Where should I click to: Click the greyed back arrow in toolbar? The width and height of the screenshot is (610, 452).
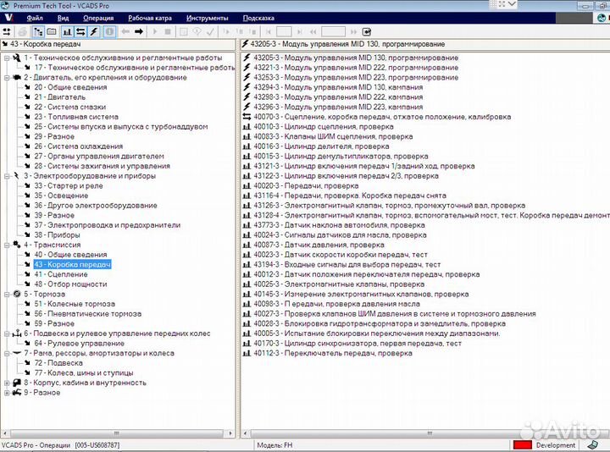[125, 32]
